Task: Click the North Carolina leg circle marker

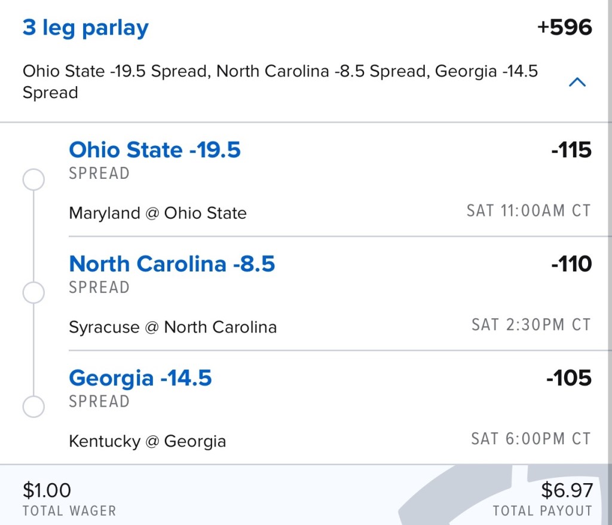Action: pyautogui.click(x=33, y=293)
